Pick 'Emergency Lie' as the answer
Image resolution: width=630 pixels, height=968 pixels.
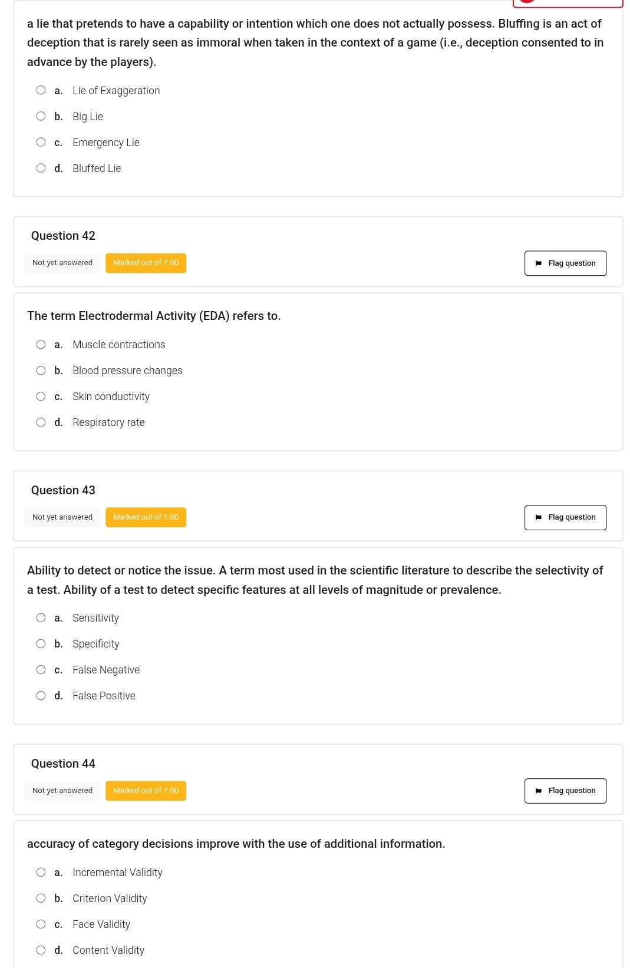tap(41, 142)
